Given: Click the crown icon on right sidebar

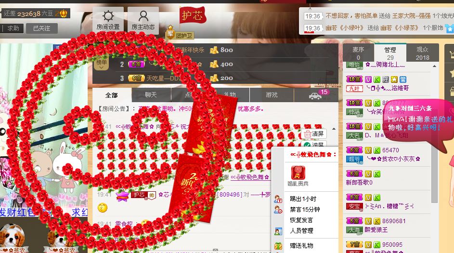Looking at the screenshot, I should (x=451, y=54).
